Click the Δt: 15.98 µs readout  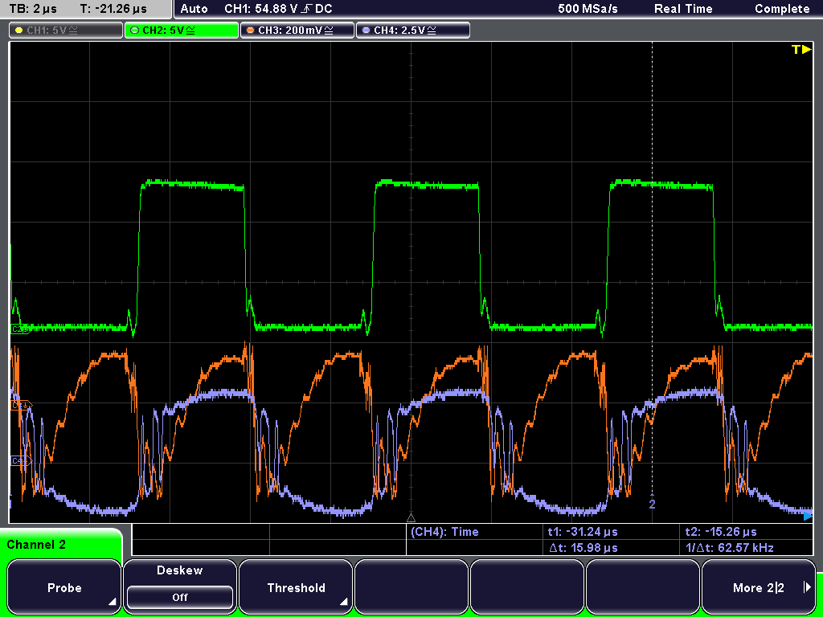[x=583, y=548]
